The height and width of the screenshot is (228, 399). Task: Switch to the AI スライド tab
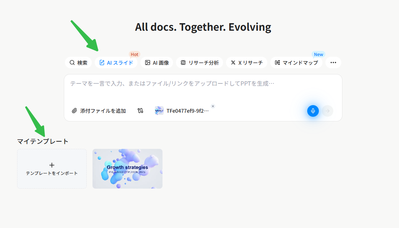116,63
